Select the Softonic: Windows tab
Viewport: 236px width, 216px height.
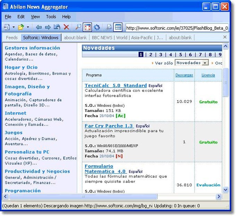(41, 37)
